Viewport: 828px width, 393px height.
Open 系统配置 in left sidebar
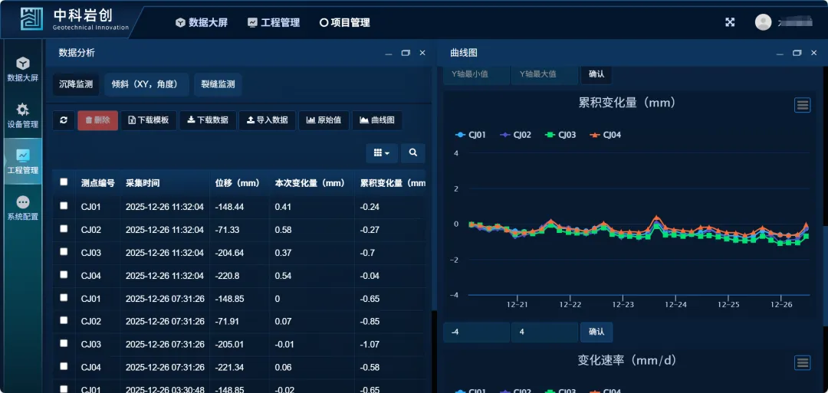click(22, 208)
